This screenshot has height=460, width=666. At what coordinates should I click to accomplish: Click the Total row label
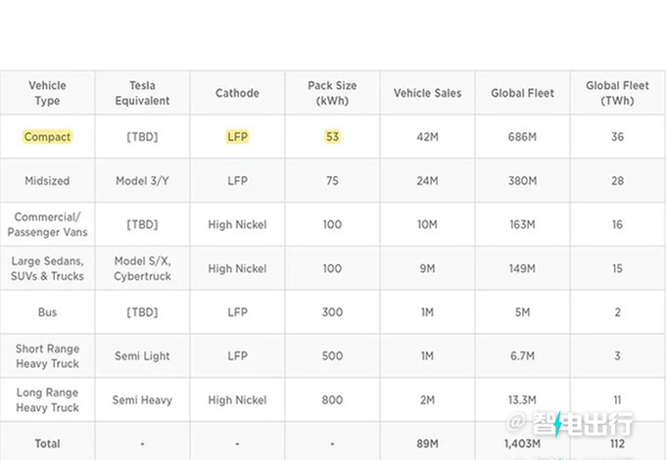pos(47,443)
